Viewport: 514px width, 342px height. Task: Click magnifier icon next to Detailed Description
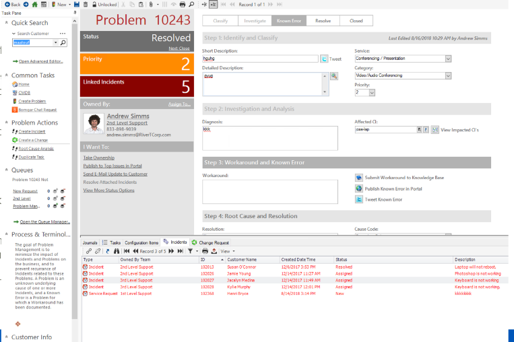tap(333, 76)
